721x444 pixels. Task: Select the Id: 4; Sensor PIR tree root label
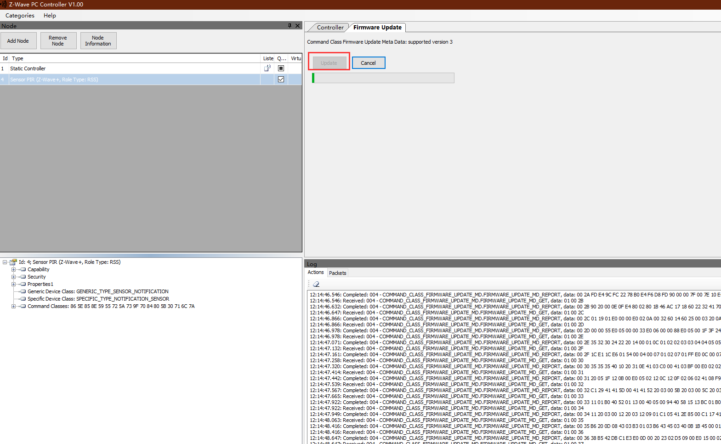[x=69, y=262]
